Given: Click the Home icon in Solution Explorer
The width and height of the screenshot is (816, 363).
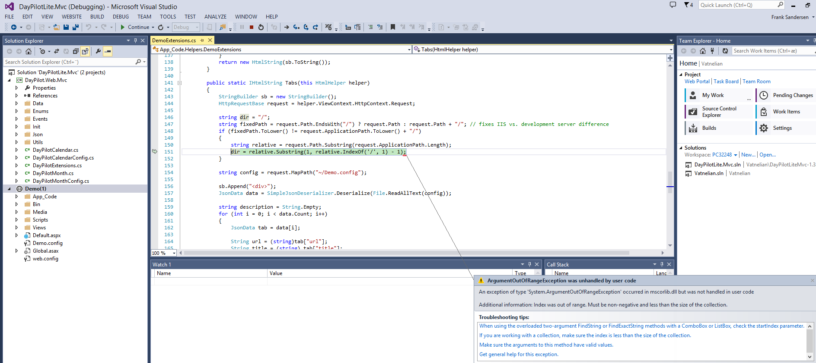Looking at the screenshot, I should pos(29,51).
